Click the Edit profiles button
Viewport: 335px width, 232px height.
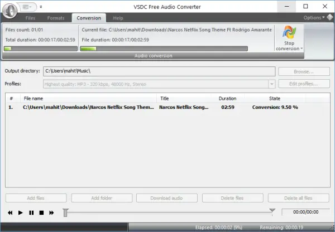[304, 84]
